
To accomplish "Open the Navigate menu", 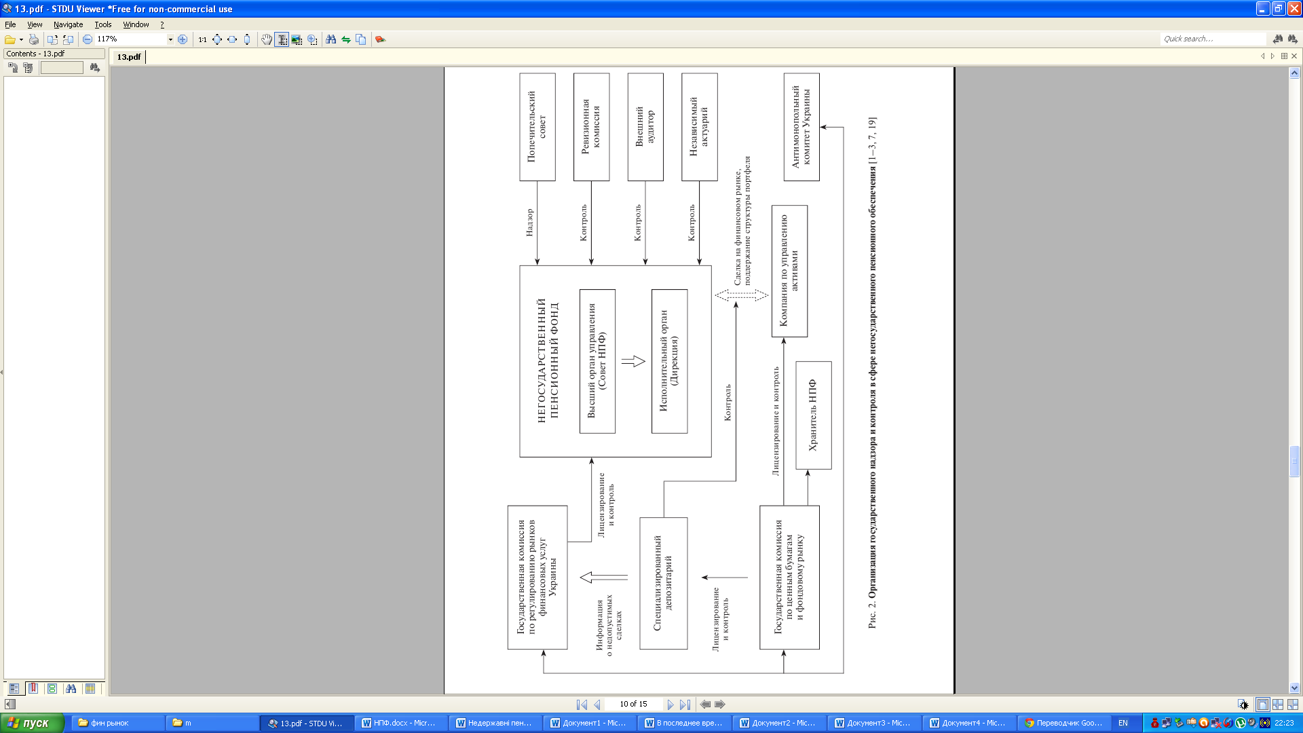I will pos(68,24).
